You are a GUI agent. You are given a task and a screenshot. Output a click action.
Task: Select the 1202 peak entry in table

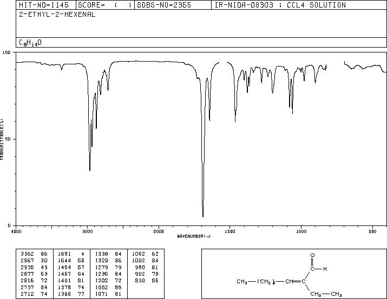[x=108, y=281]
